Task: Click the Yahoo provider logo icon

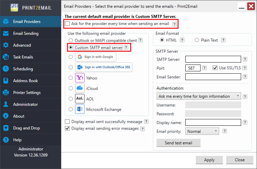Action: (80, 78)
